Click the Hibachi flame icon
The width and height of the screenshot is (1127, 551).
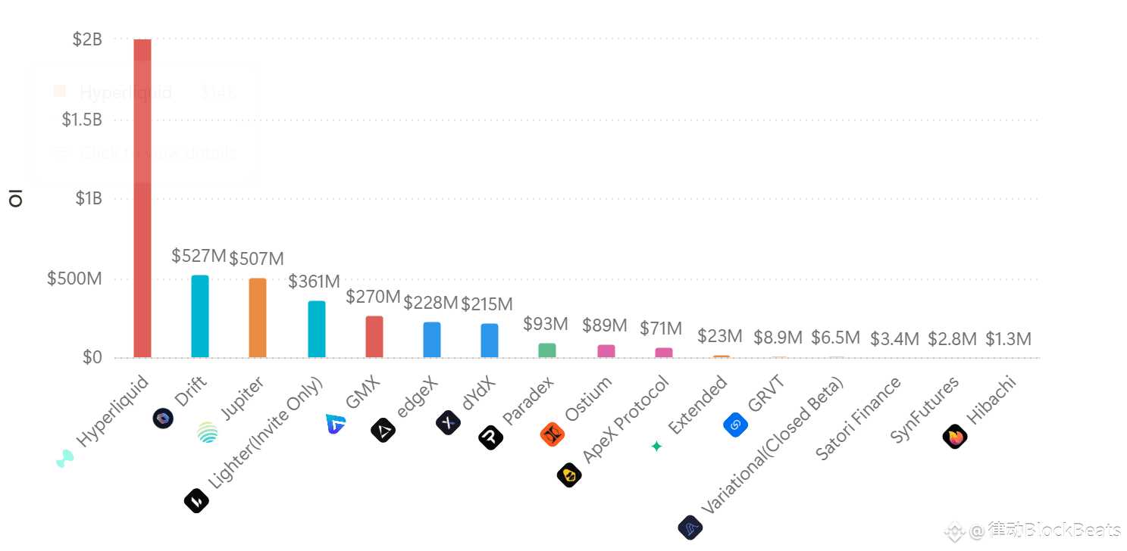click(955, 437)
